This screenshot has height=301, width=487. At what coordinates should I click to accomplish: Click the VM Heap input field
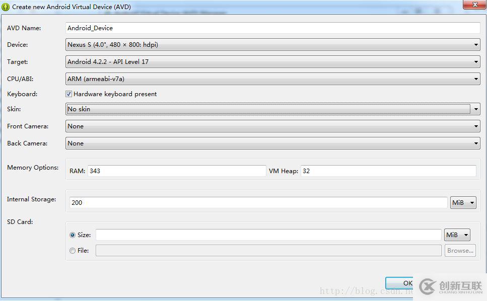click(x=388, y=171)
